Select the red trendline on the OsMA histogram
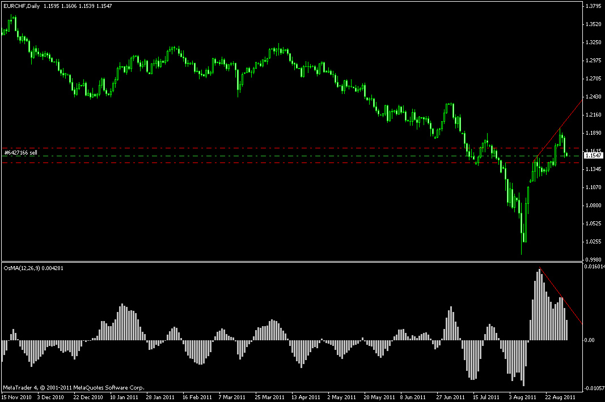 [561, 296]
